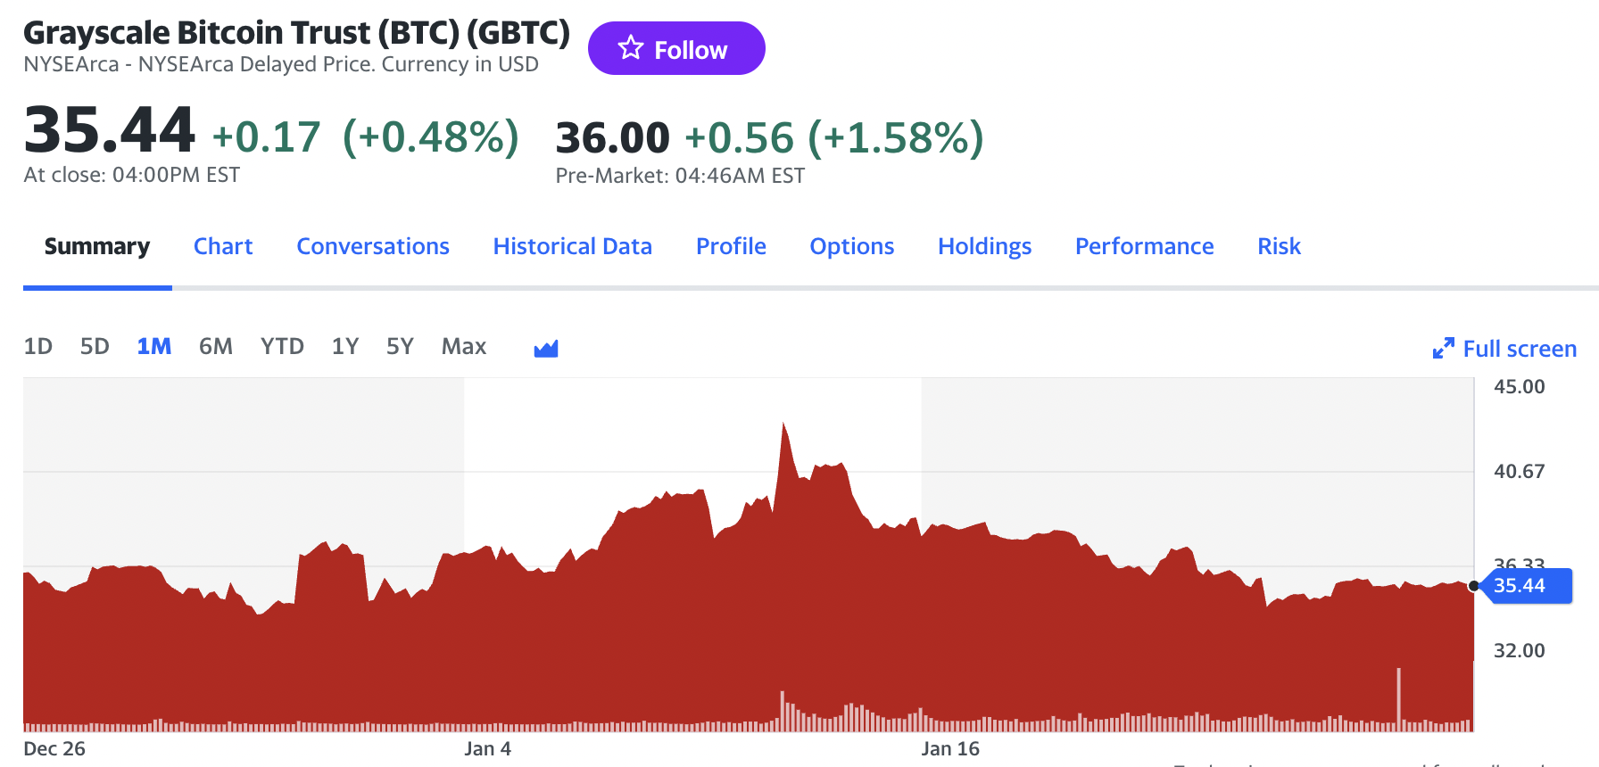
Task: Click the full screen expand arrows icon
Action: [x=1443, y=349]
